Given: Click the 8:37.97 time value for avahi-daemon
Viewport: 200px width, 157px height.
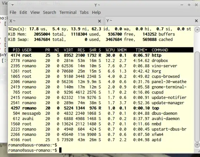Looking at the screenshot, I should pos(141,119).
